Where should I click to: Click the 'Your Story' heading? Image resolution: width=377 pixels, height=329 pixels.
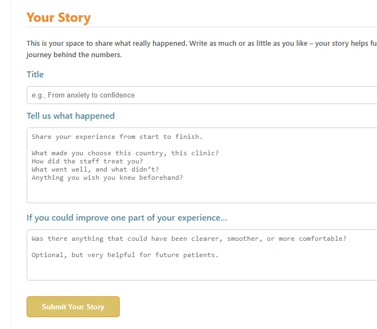[x=59, y=17]
